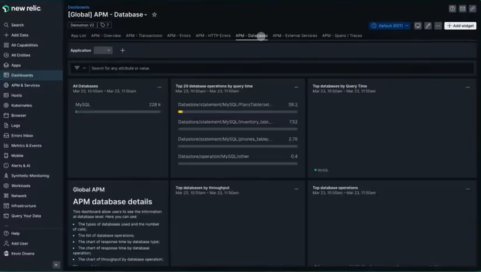Copy permalink via link icon
The width and height of the screenshot is (481, 272).
click(472, 9)
